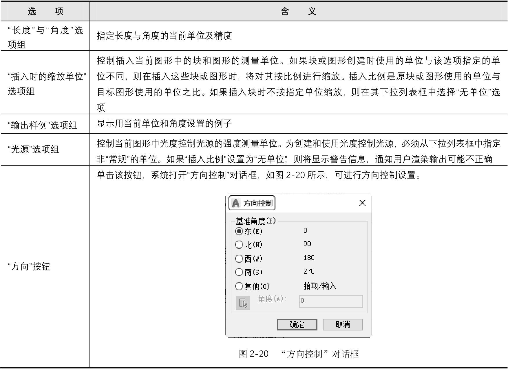
Task: Select the 北(N) radio button
Action: [x=239, y=245]
